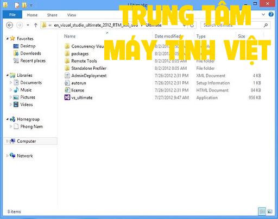Select Recent places in Favorites
Image resolution: width=278 pixels, height=219 pixels.
click(33, 60)
